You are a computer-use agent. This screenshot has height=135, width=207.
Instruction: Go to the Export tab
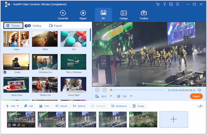56,26
